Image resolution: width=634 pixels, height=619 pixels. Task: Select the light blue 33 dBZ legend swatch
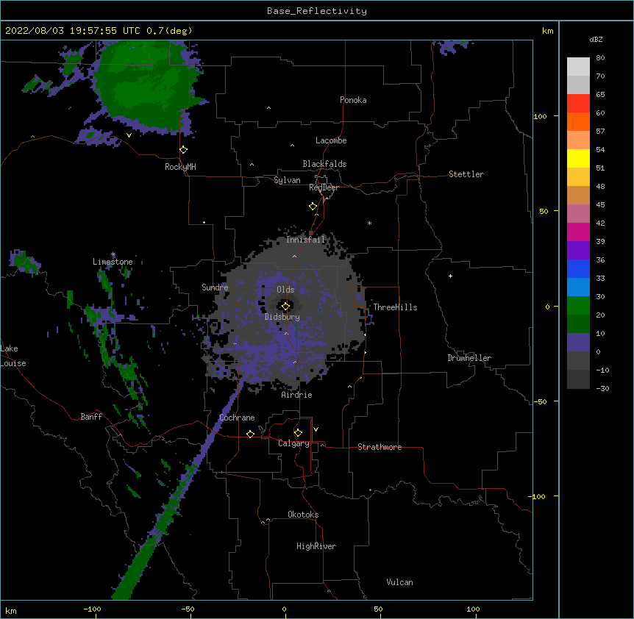click(578, 287)
